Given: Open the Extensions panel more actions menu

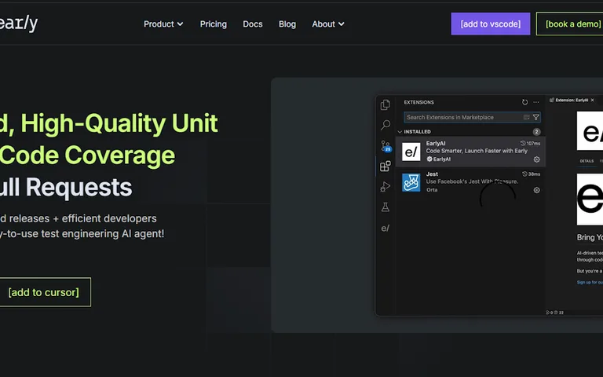Looking at the screenshot, I should pyautogui.click(x=536, y=102).
